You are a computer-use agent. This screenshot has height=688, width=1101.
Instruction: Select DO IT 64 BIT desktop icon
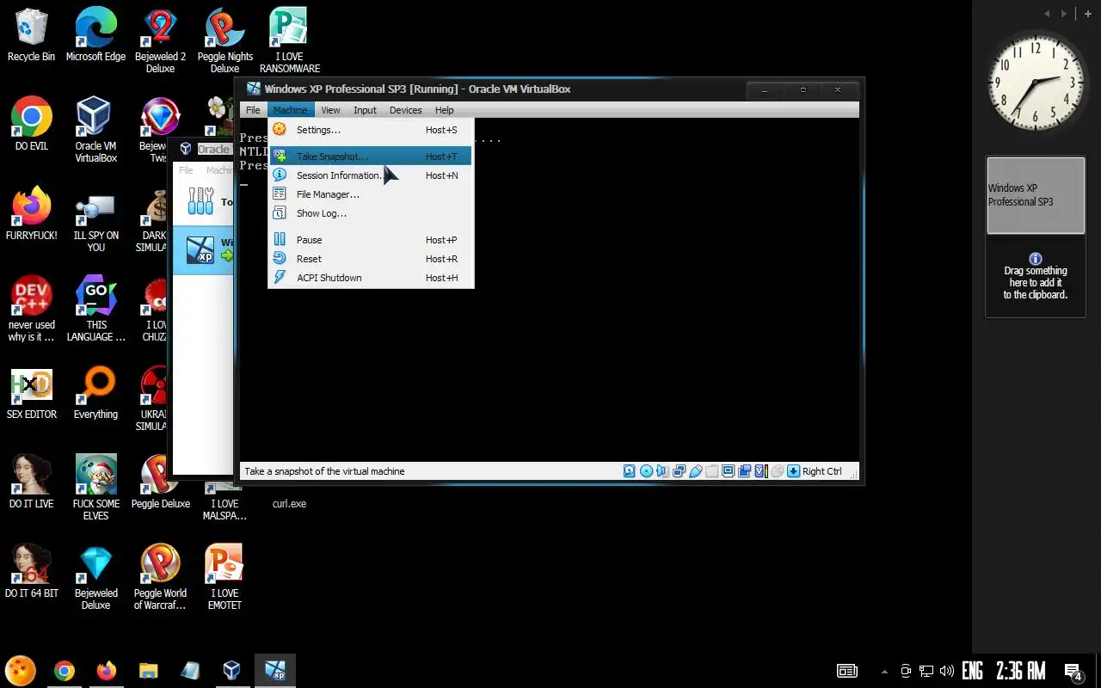coord(31,573)
